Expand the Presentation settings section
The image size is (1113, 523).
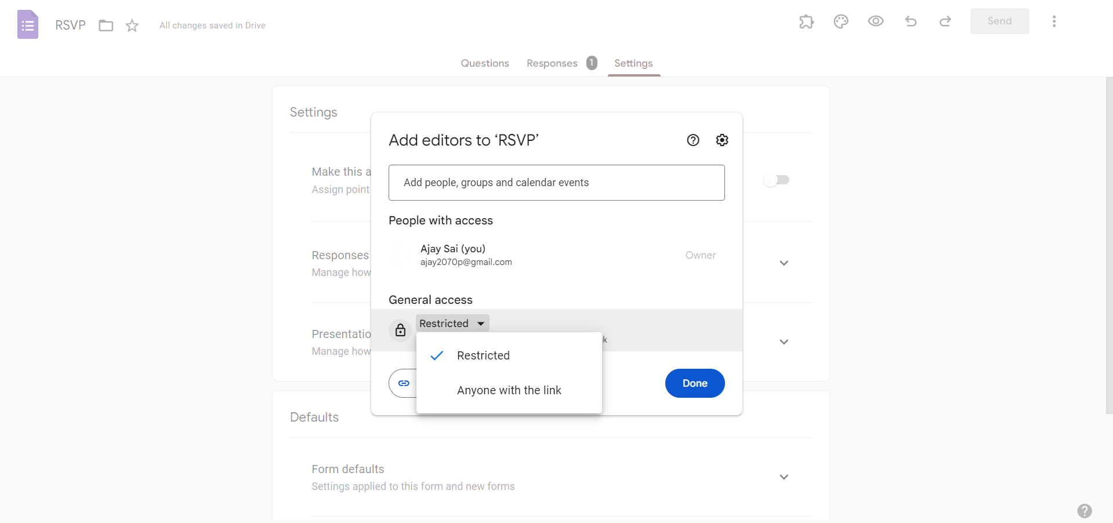coord(784,342)
